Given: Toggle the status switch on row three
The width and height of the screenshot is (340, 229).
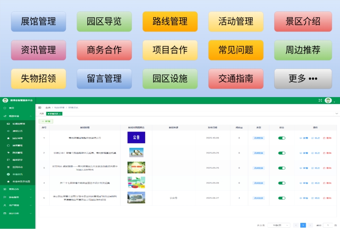Looking at the screenshot, I should pyautogui.click(x=281, y=168).
